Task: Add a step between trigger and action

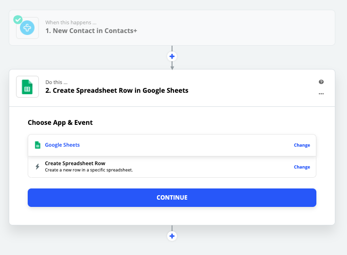Action: (172, 56)
